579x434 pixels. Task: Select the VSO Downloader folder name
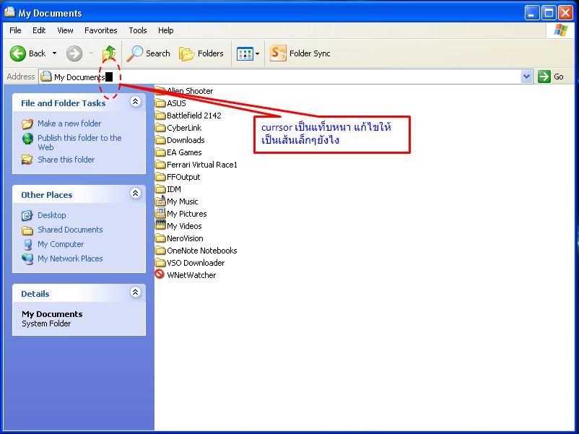point(196,263)
